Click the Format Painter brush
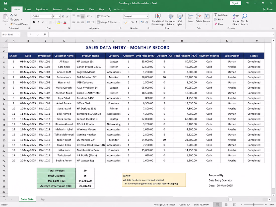276x207 pixels. click(19, 24)
